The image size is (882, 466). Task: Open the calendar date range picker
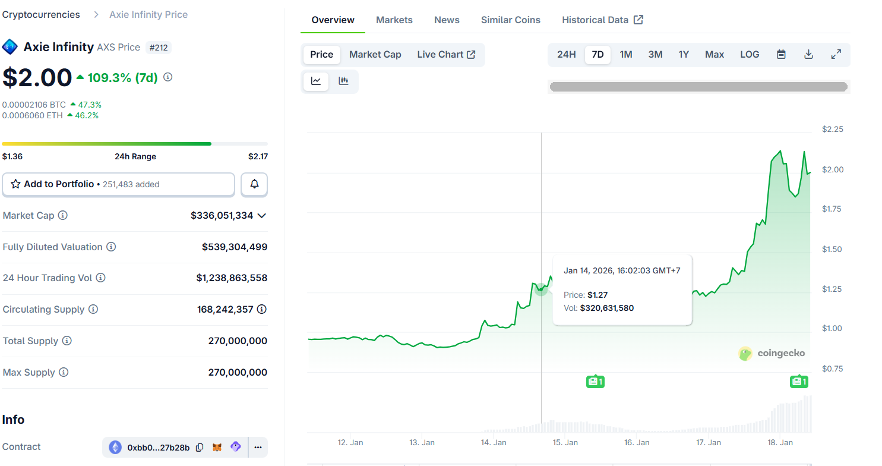tap(781, 55)
